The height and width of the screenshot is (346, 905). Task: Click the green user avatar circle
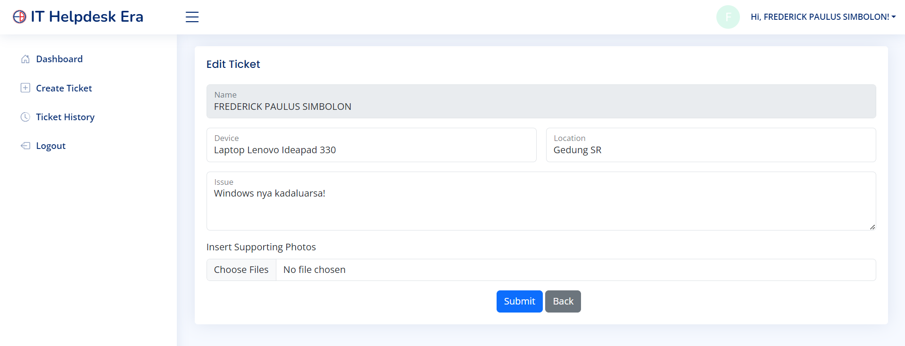(728, 17)
